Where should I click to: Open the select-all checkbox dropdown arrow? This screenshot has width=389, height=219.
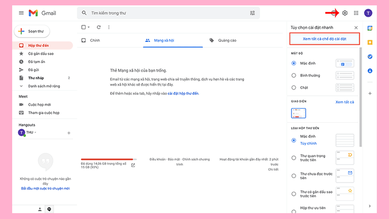coord(89,27)
